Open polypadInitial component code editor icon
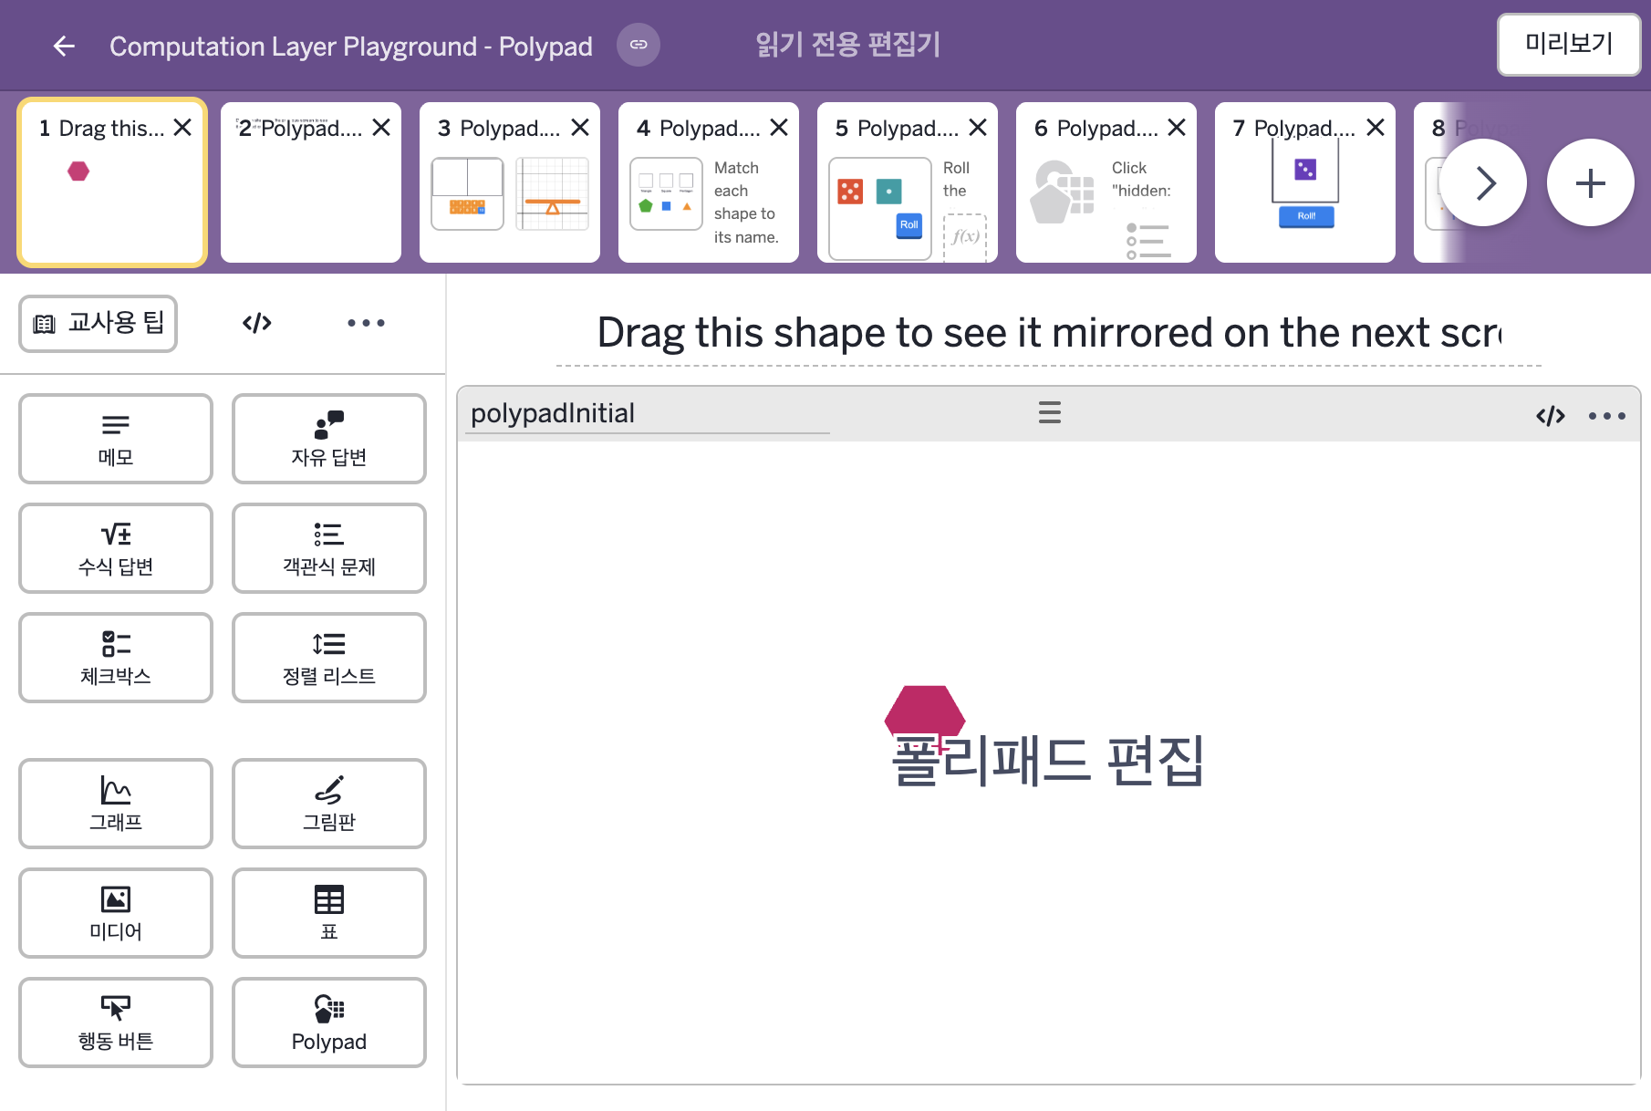Image resolution: width=1651 pixels, height=1111 pixels. [x=1551, y=416]
